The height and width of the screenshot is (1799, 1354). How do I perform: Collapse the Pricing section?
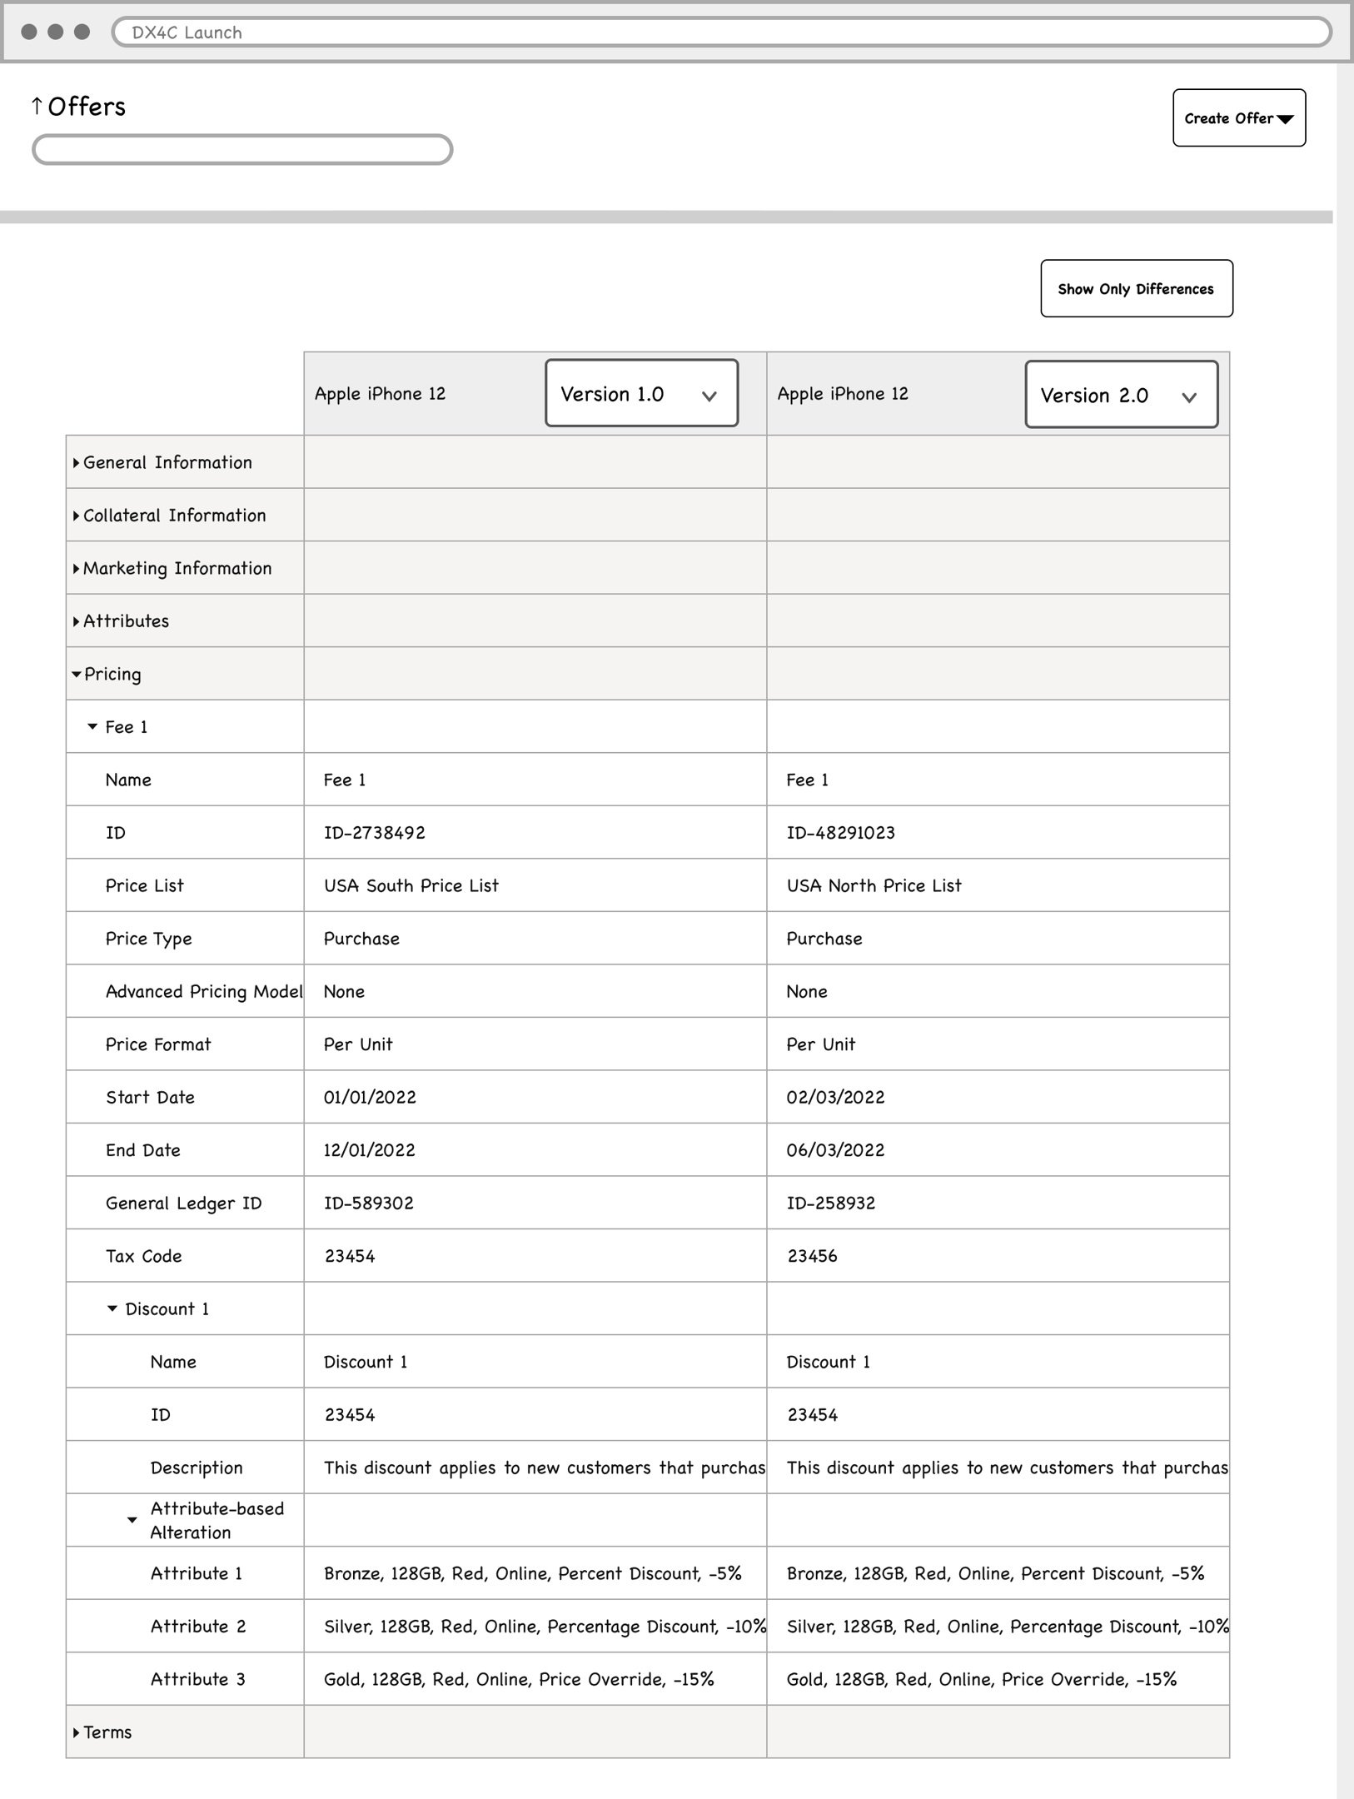(77, 675)
